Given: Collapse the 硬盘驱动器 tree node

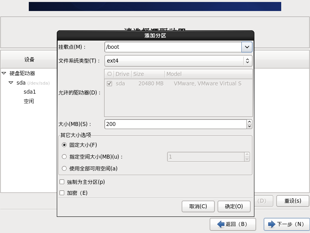Looking at the screenshot, I should (x=4, y=73).
